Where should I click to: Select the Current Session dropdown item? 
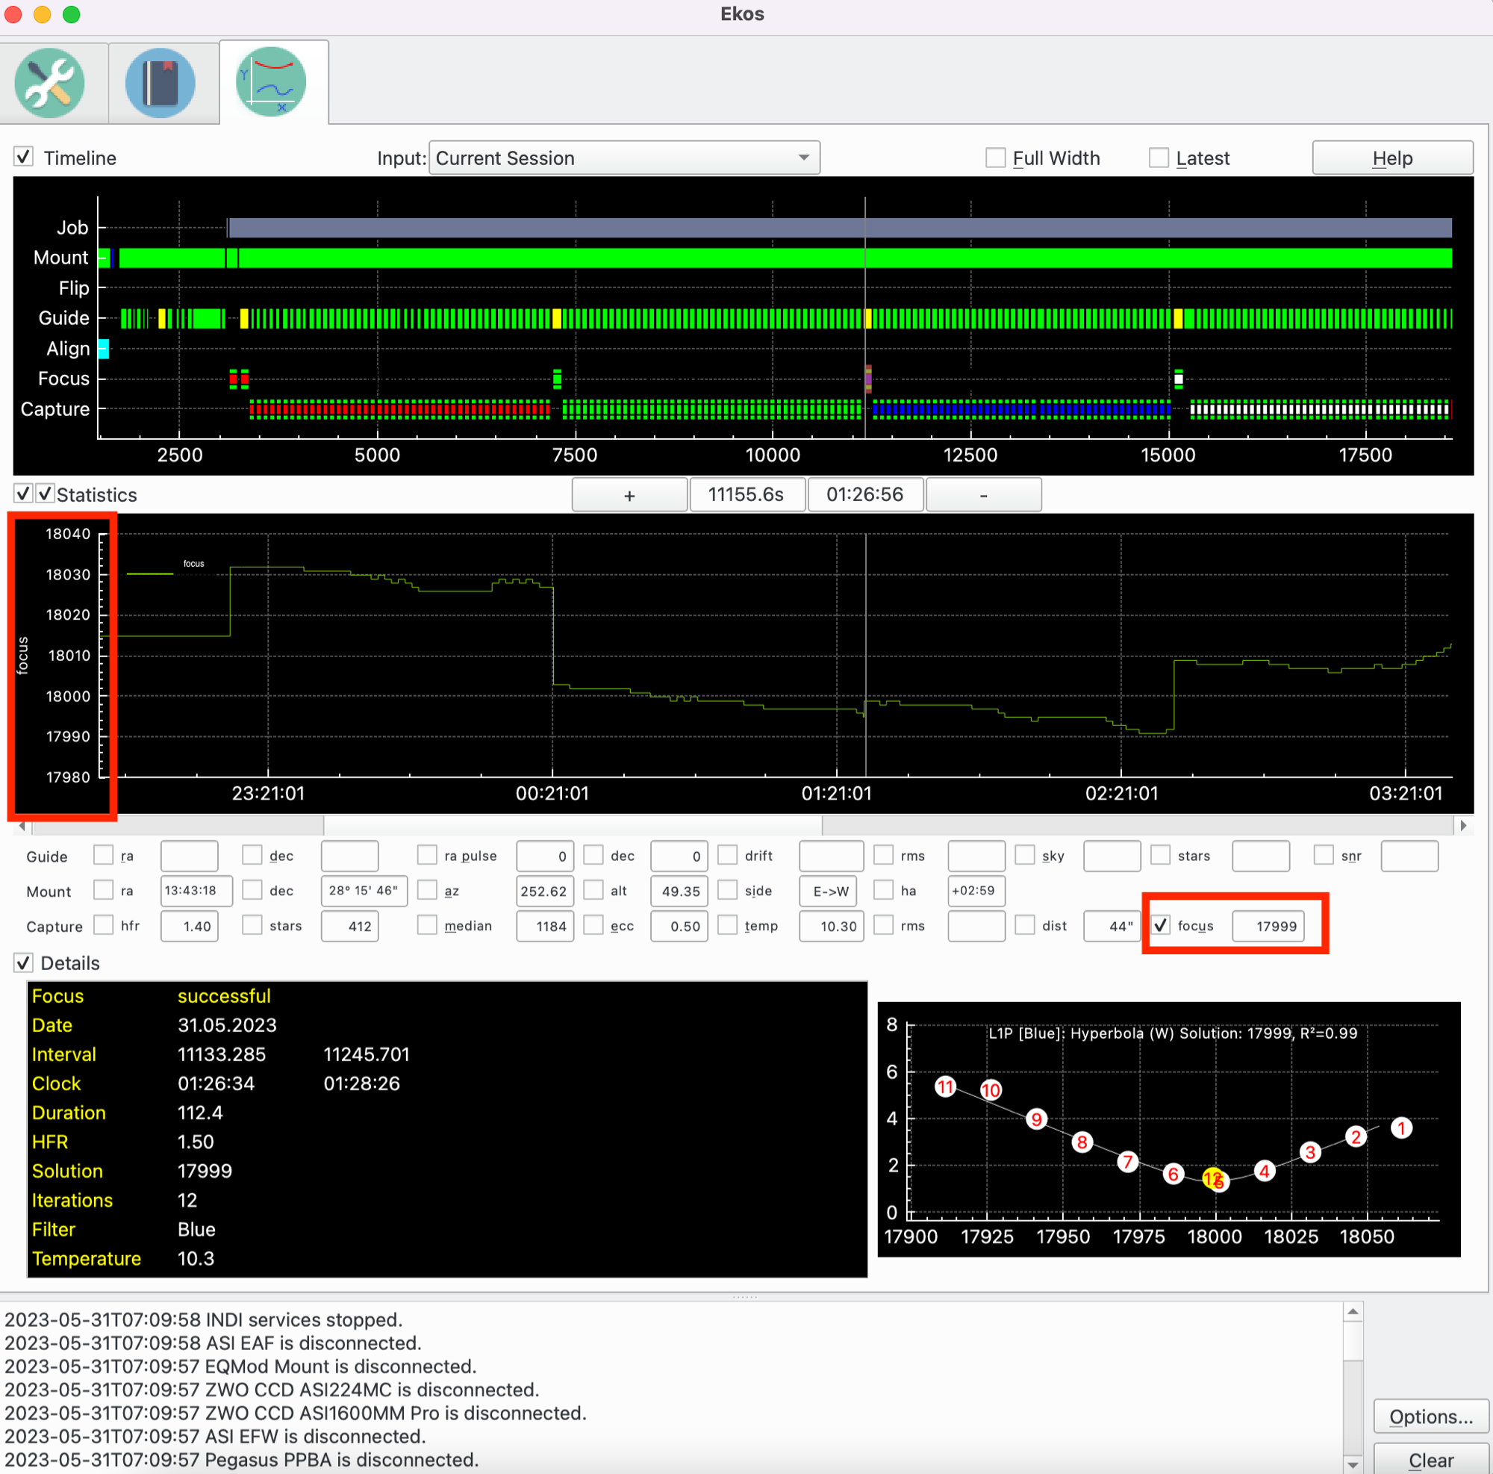[623, 158]
